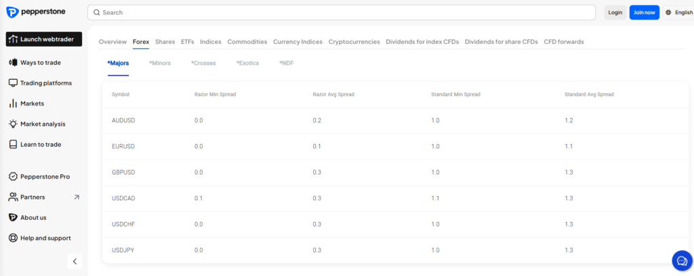This screenshot has width=694, height=276.
Task: Focus the Search input field
Action: click(342, 12)
